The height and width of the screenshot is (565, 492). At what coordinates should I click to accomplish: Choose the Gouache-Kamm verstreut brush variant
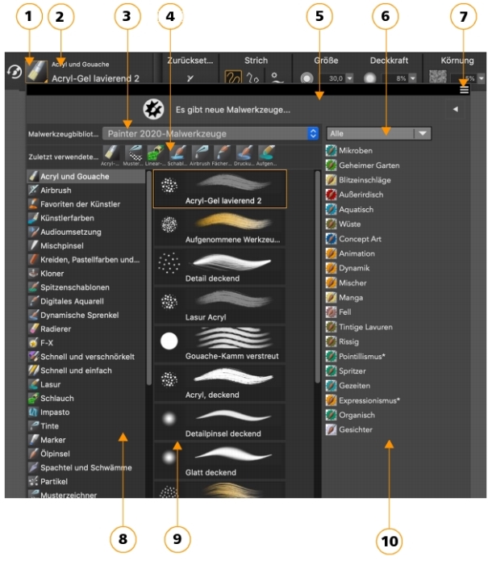click(x=219, y=344)
